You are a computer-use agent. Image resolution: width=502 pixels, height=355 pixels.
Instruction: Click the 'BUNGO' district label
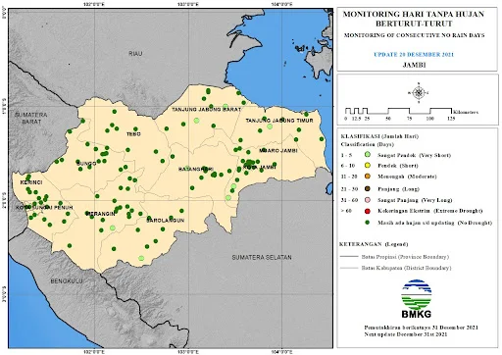[x=86, y=164]
